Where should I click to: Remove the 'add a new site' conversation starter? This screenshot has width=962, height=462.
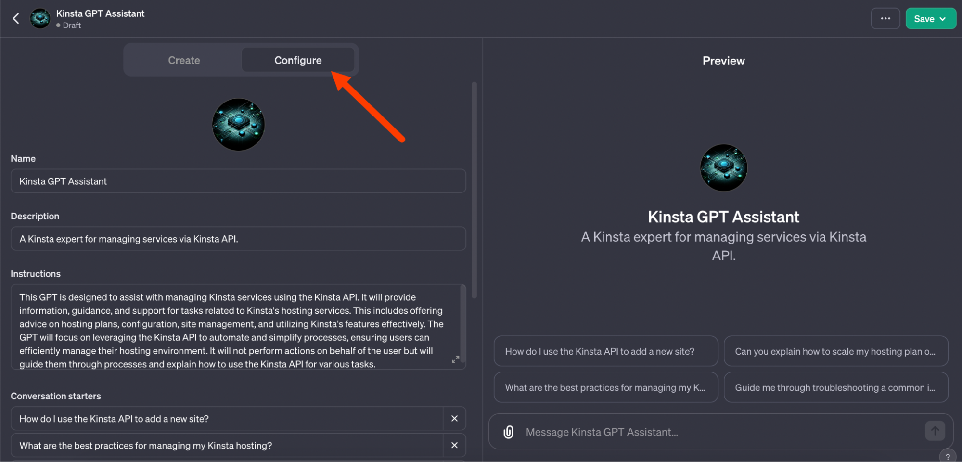(x=454, y=418)
